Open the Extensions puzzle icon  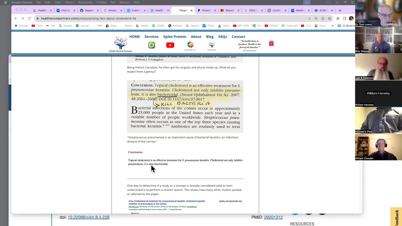pos(338,19)
